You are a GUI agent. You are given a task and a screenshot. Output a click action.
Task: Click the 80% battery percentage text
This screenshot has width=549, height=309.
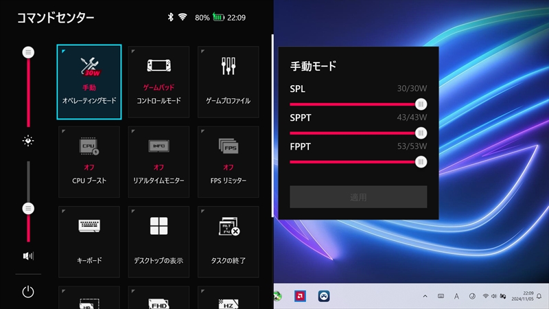[x=202, y=18]
